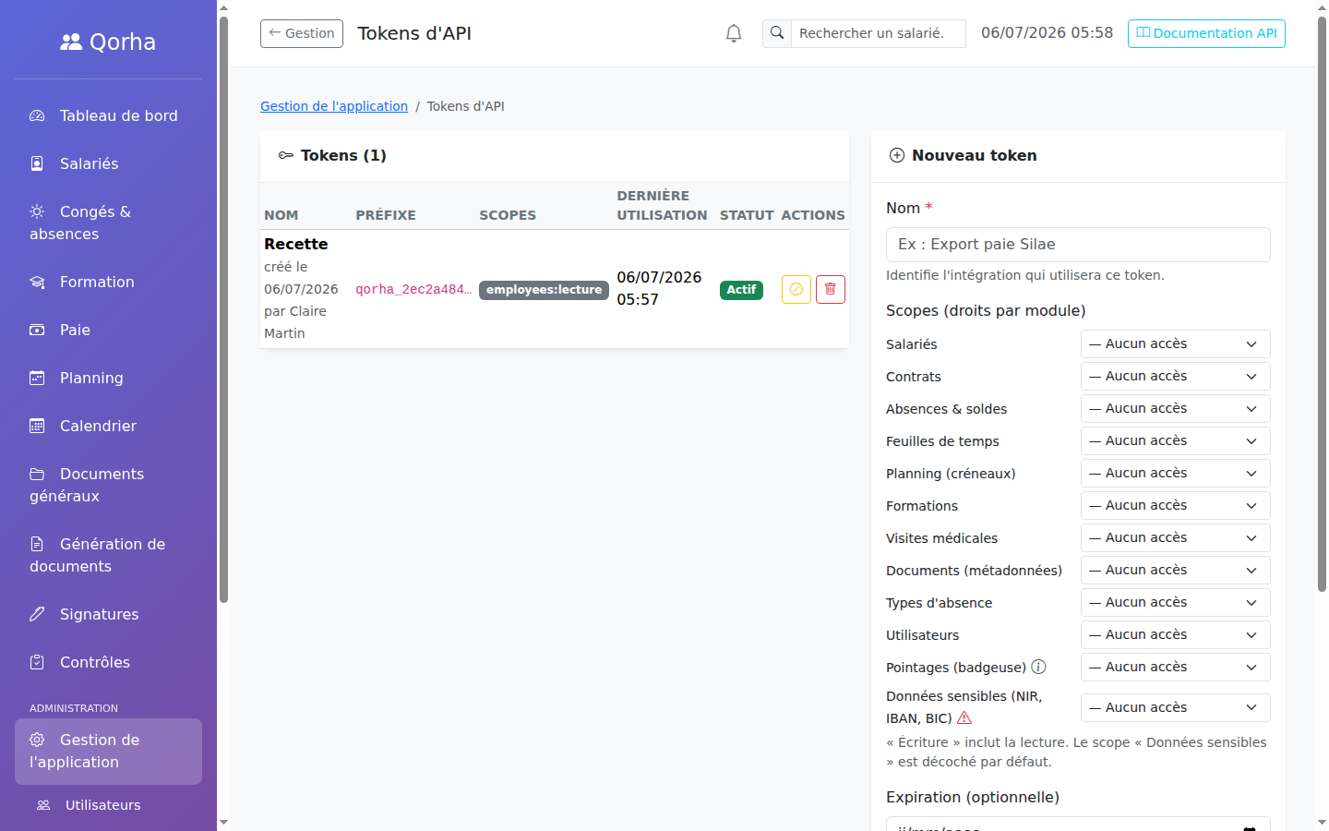Open the Contrats scope access dropdown

(1175, 376)
